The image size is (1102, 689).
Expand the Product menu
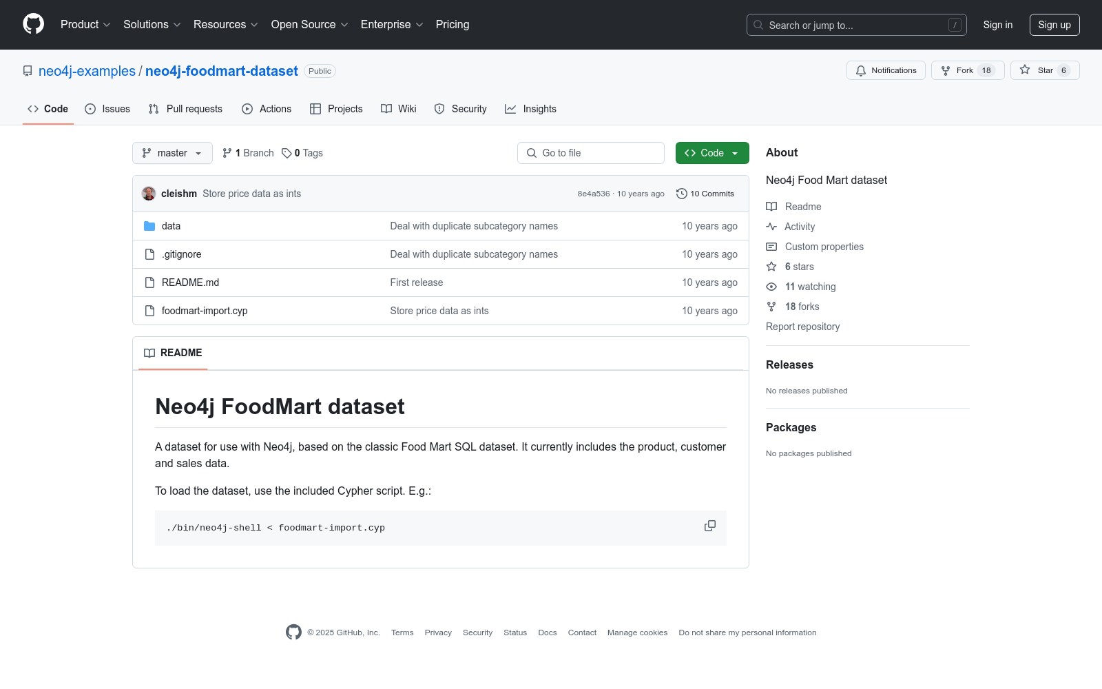85,25
